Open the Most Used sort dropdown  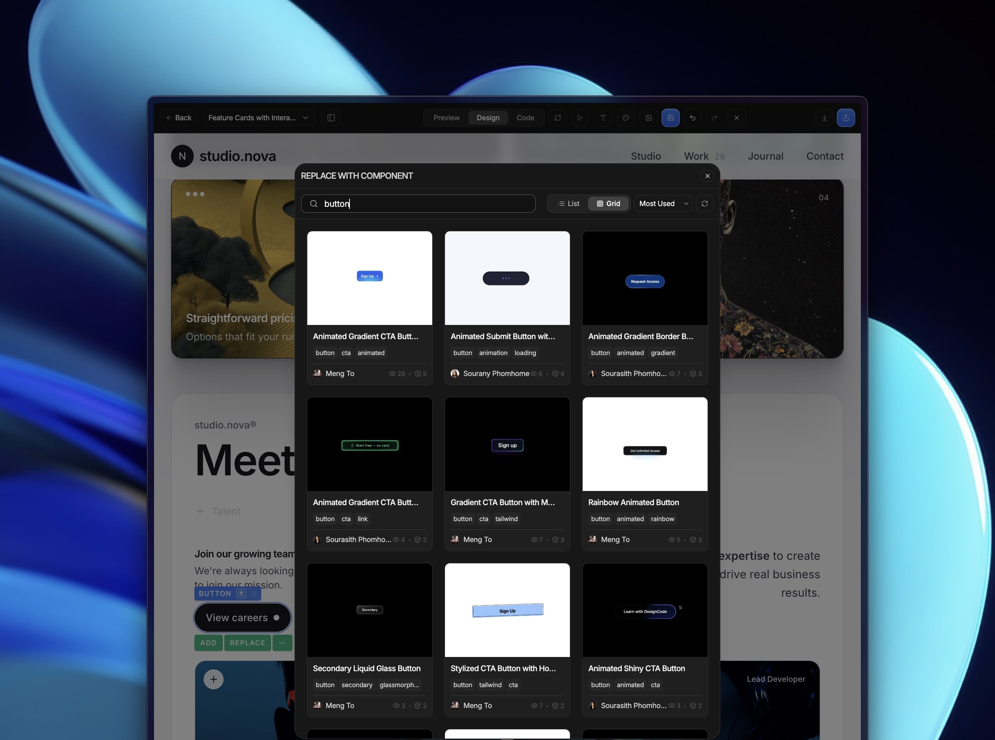(x=662, y=203)
